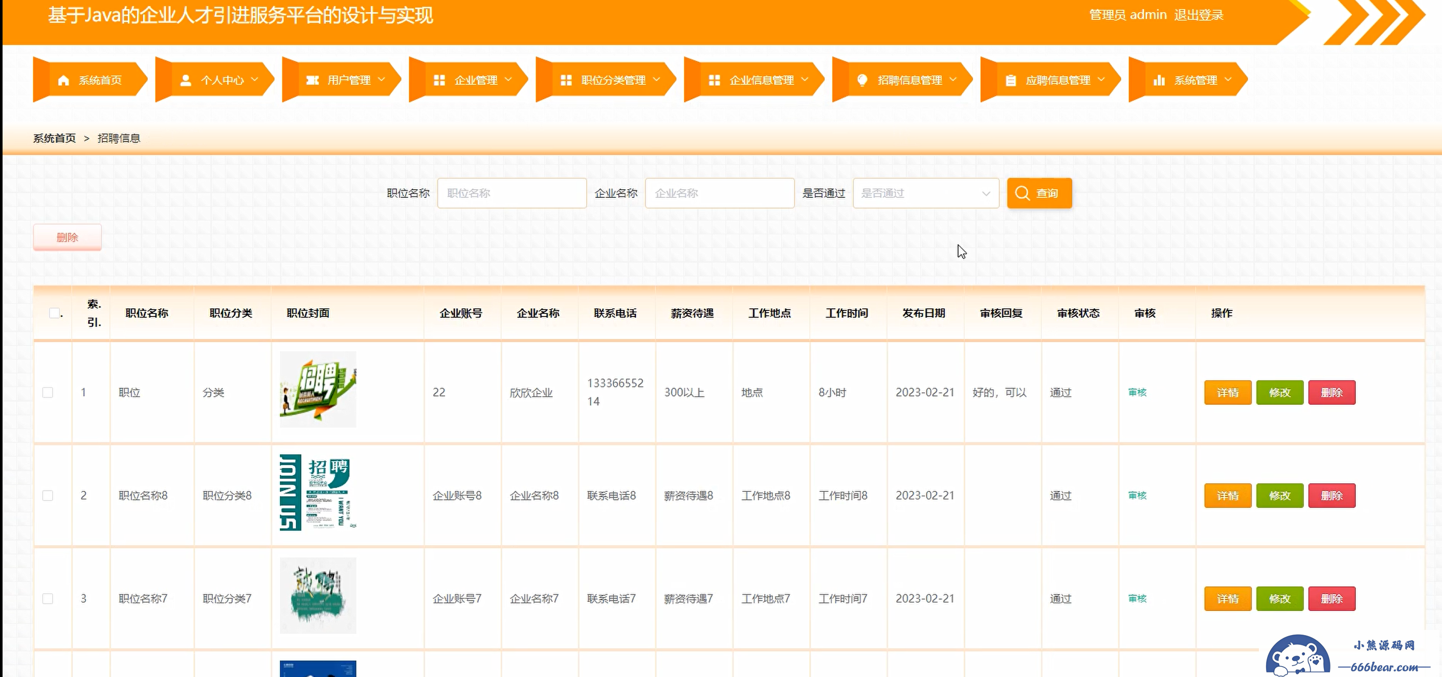
Task: Check the checkbox for row 1 职位
Action: click(48, 393)
